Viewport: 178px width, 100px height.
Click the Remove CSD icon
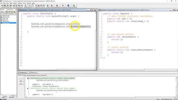coord(29,6)
